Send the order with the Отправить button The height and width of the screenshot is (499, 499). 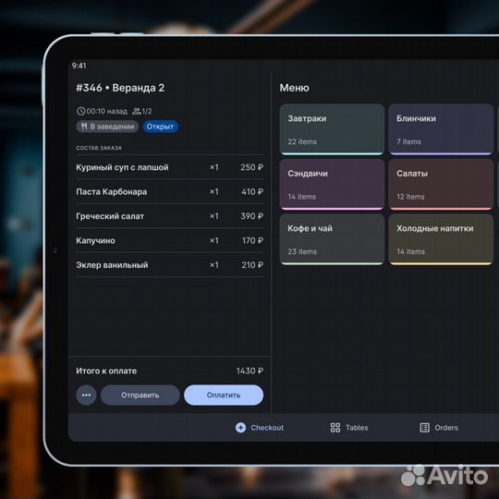click(x=140, y=395)
